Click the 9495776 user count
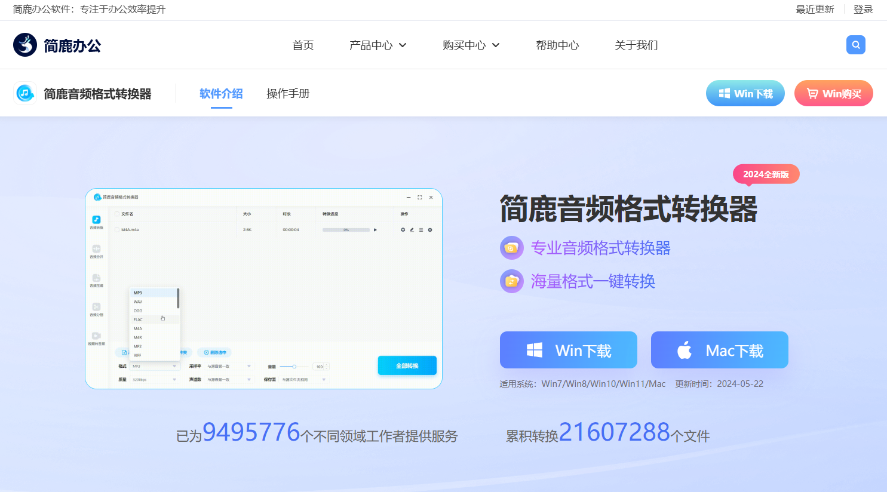 (x=251, y=432)
